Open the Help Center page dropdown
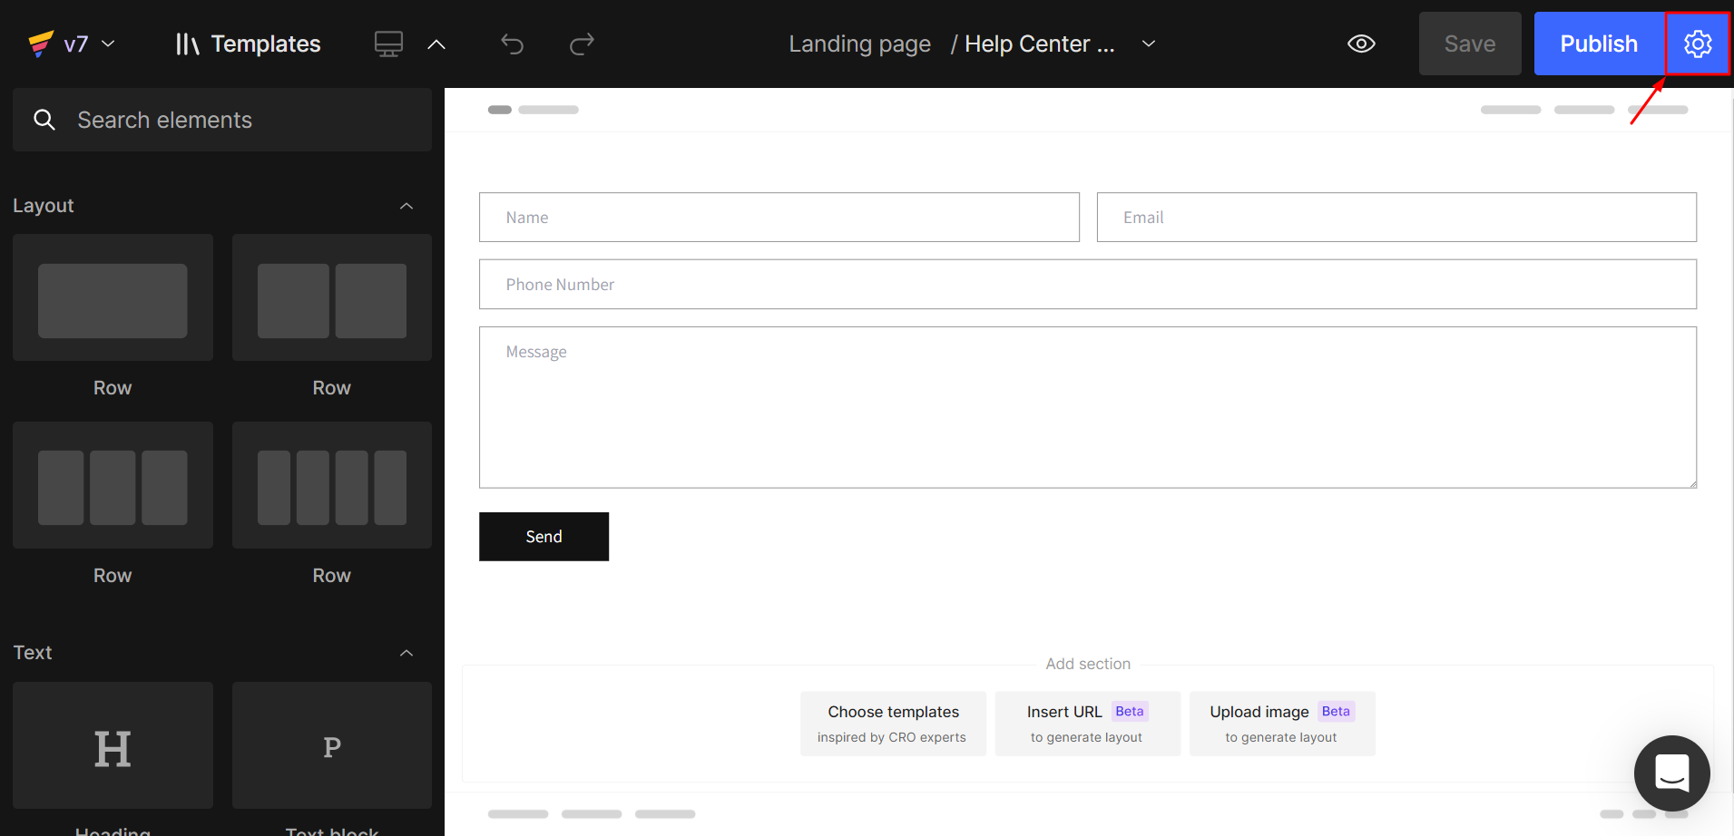This screenshot has width=1734, height=836. [1148, 43]
